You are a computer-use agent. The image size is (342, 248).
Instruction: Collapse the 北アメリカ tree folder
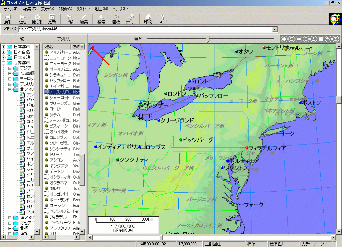coord(10,89)
